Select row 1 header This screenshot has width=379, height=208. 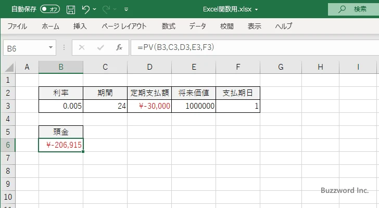click(x=8, y=80)
